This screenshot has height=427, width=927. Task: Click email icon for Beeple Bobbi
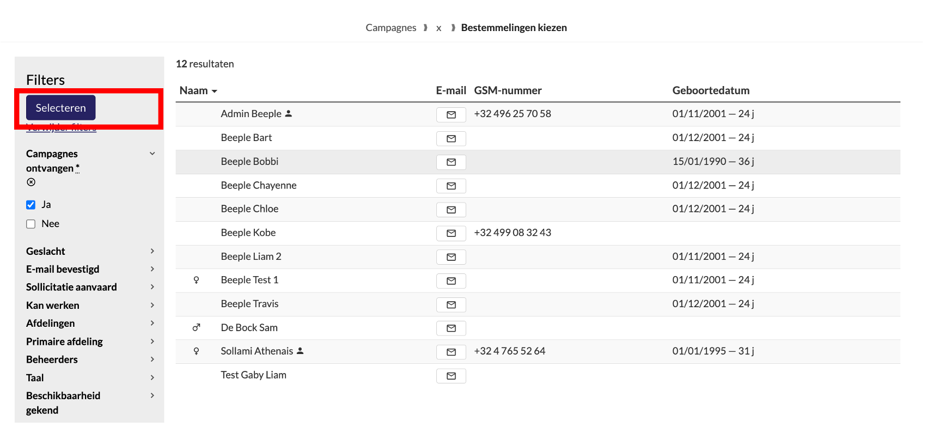click(451, 162)
